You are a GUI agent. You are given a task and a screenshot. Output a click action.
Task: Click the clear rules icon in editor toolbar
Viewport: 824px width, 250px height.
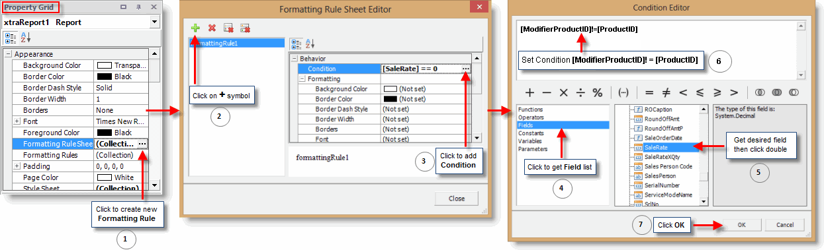[x=228, y=28]
